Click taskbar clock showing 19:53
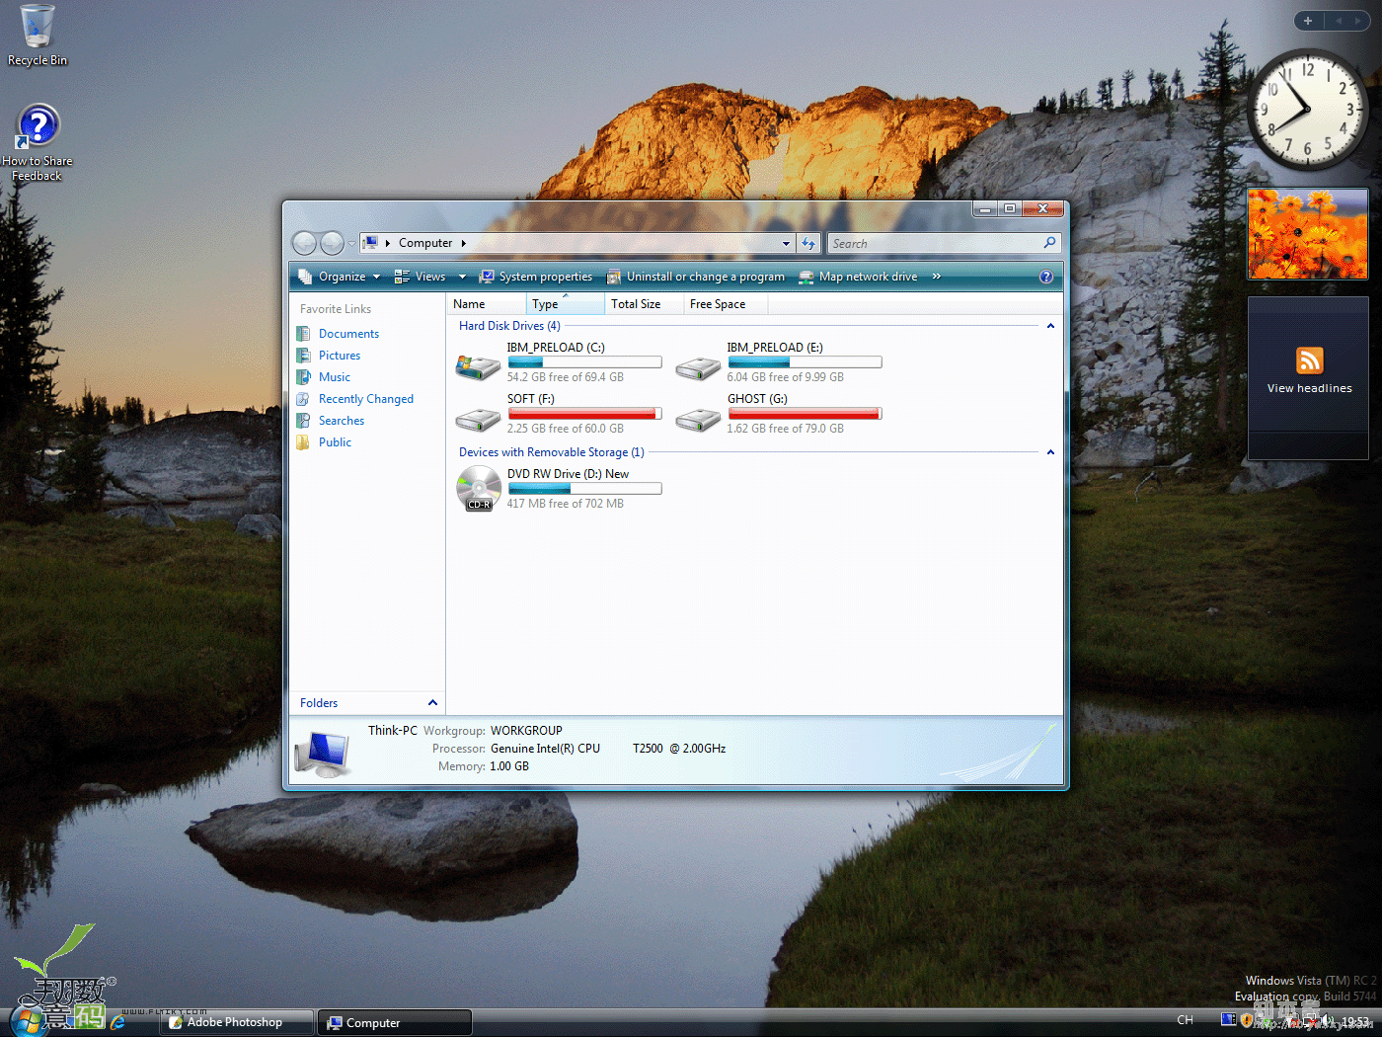This screenshot has width=1382, height=1037. (x=1355, y=1021)
